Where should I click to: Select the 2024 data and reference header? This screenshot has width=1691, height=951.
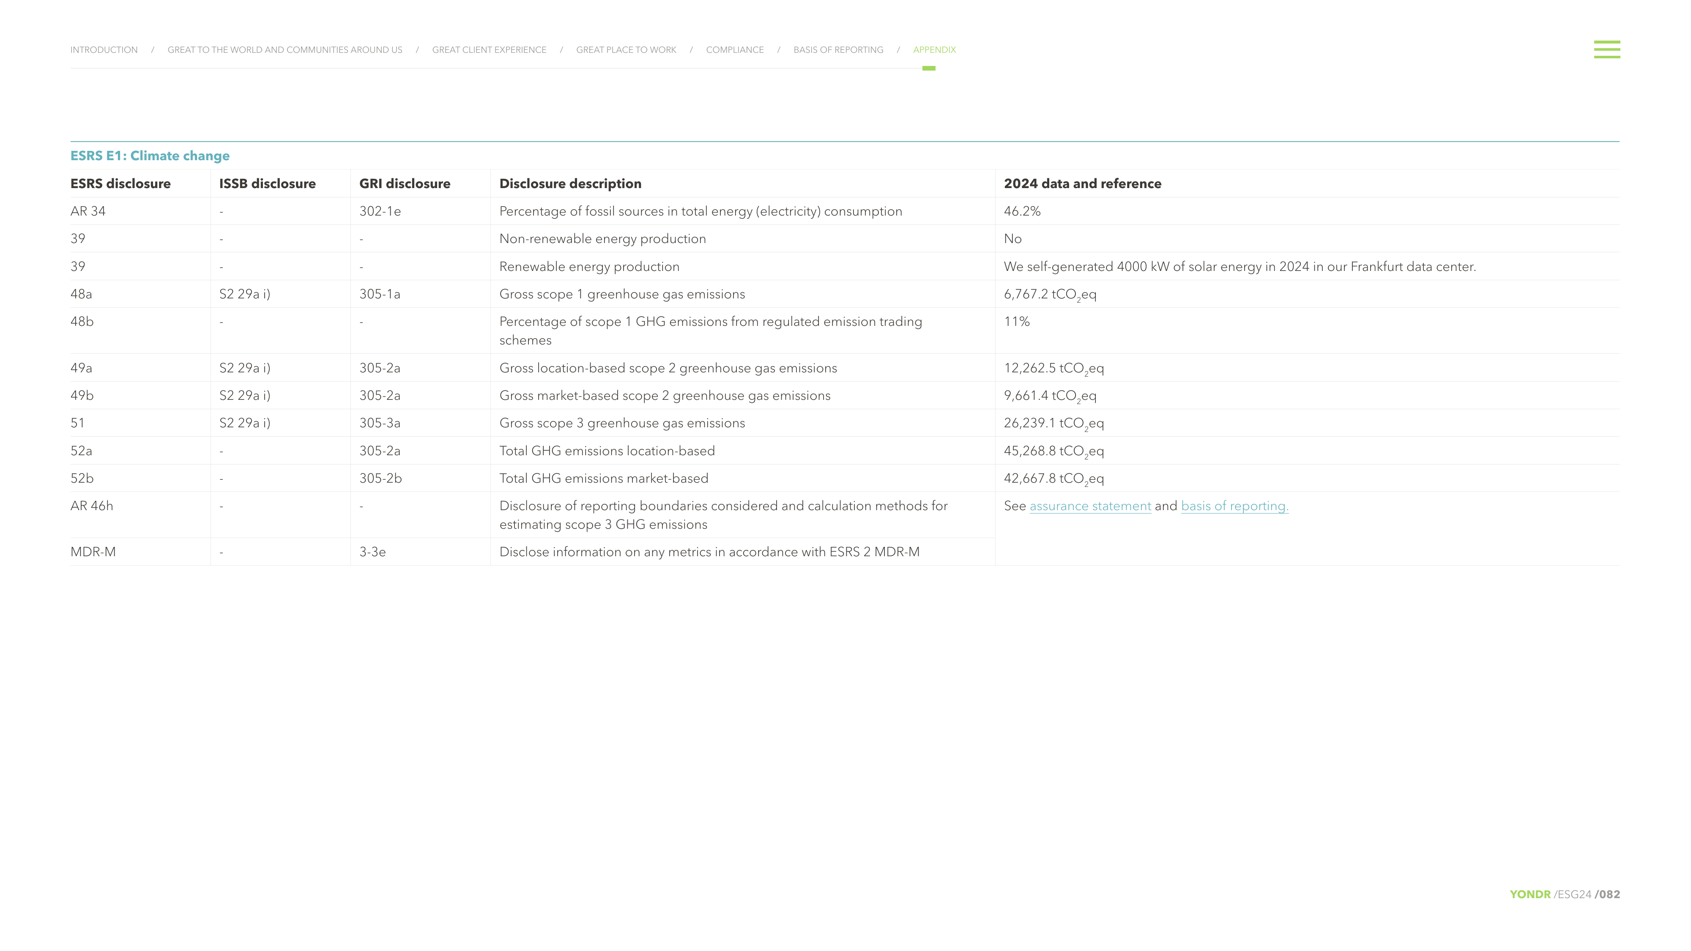[1083, 184]
